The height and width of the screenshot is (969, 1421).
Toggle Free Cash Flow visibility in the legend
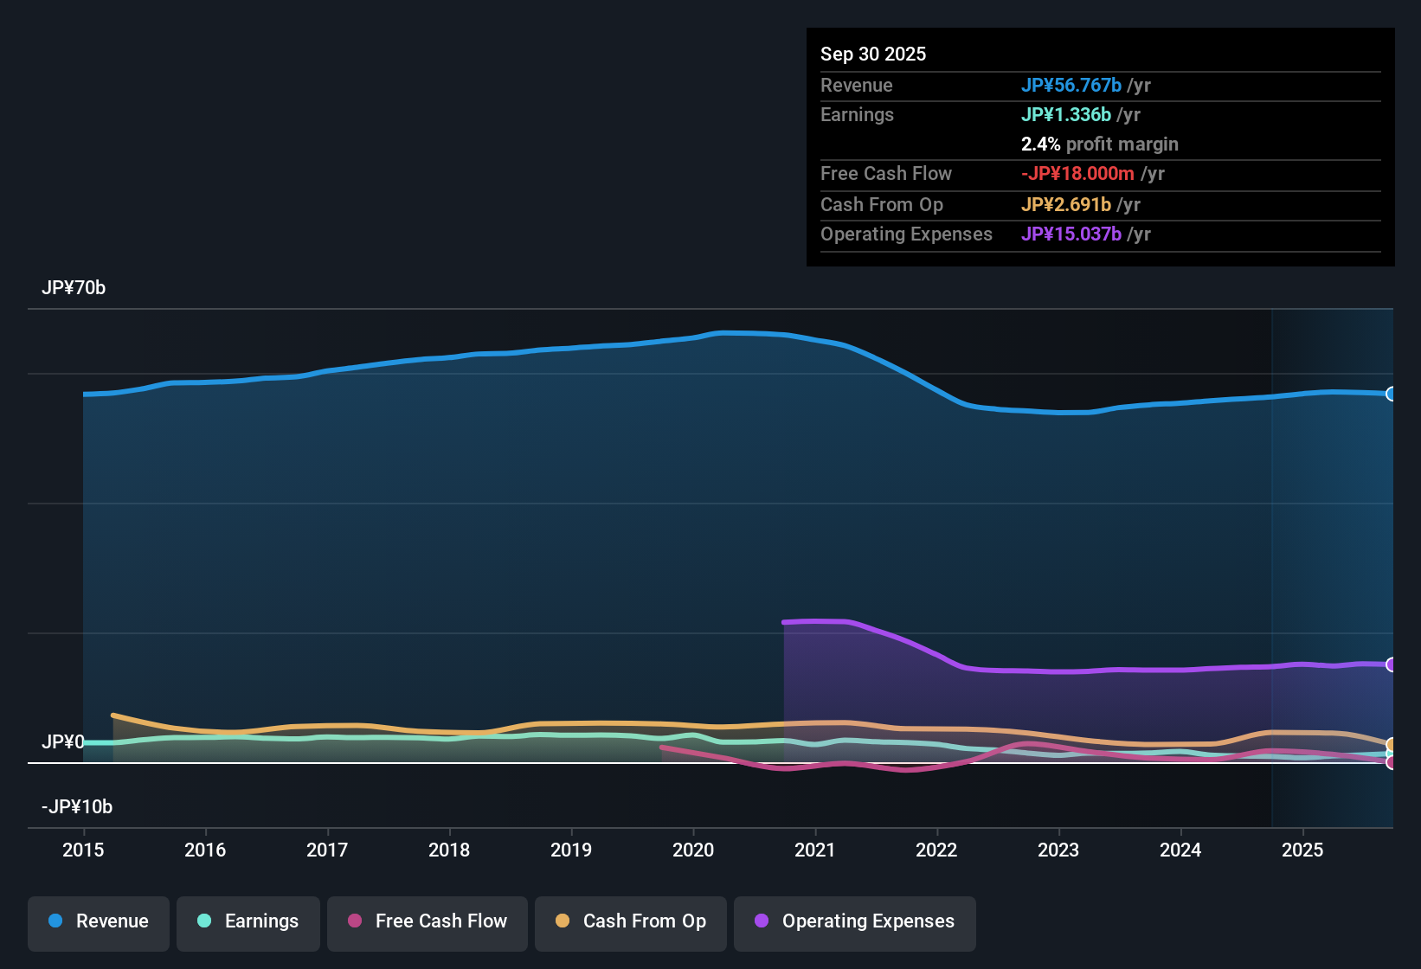click(x=427, y=921)
